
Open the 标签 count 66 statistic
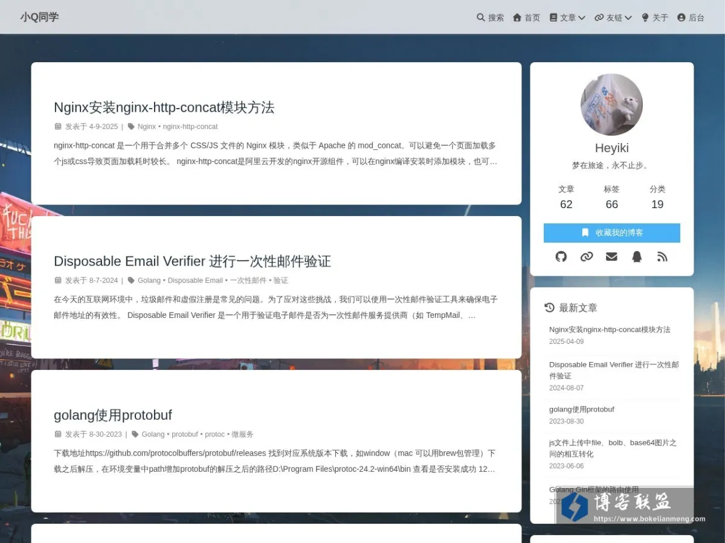click(x=611, y=197)
